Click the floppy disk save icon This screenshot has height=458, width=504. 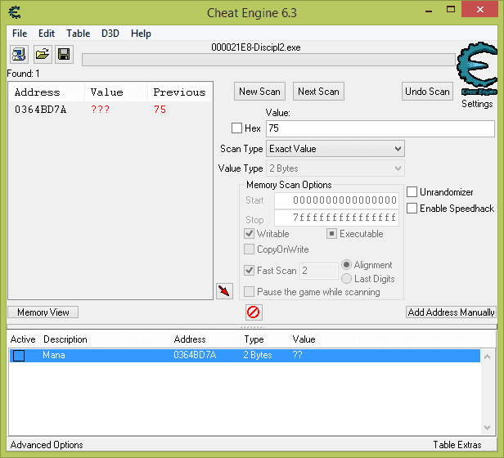64,55
